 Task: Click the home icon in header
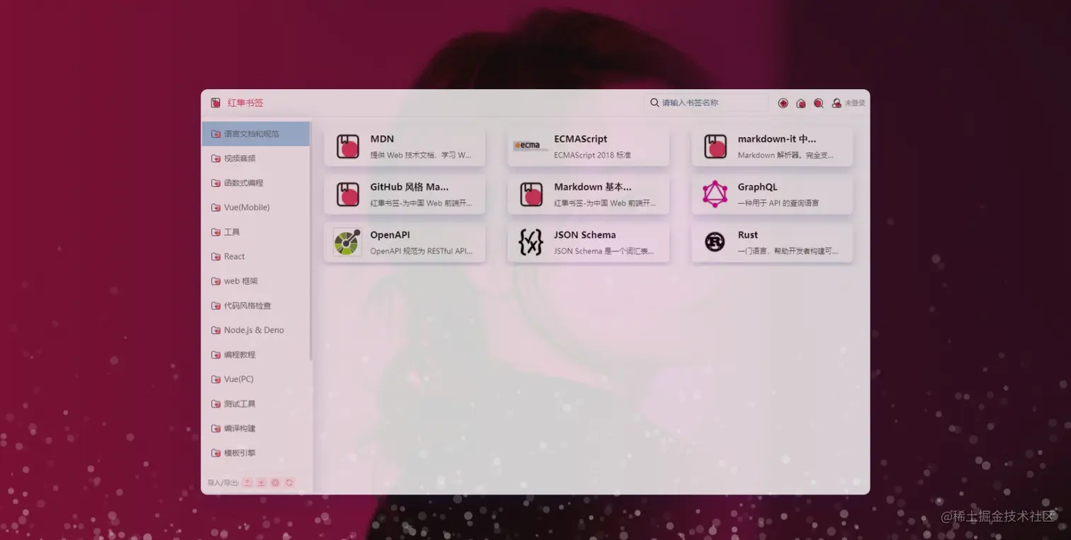coord(800,103)
